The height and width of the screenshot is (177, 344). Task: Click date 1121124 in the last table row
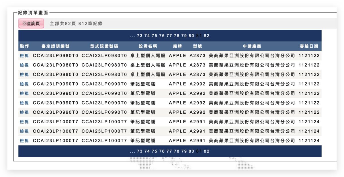pyautogui.click(x=309, y=140)
